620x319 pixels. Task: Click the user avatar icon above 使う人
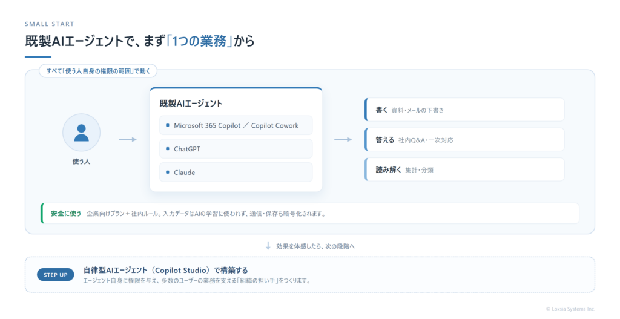[82, 133]
